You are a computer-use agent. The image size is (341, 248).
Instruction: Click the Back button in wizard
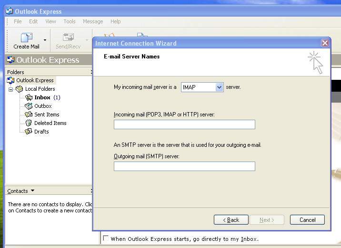tap(231, 220)
